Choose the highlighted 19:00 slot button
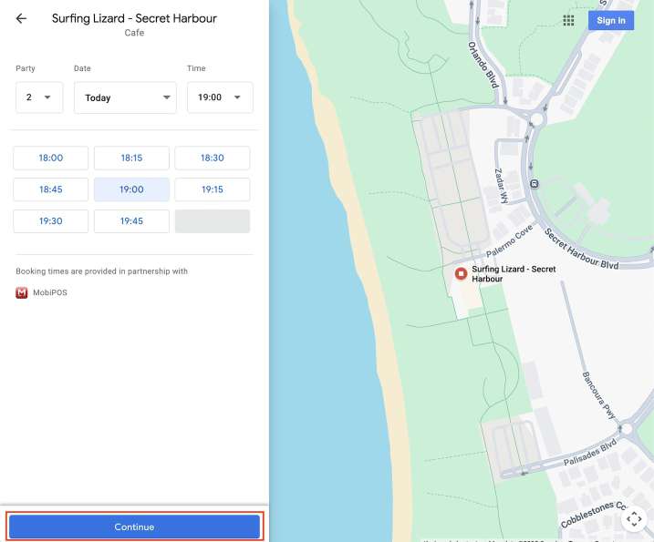Screen dimensions: 654x542 click(x=131, y=189)
